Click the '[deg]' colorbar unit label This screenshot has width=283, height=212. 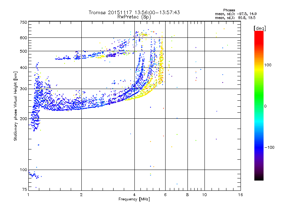[x=260, y=28]
